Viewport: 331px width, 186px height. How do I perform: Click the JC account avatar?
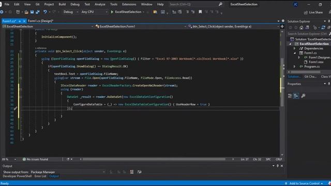295,5
